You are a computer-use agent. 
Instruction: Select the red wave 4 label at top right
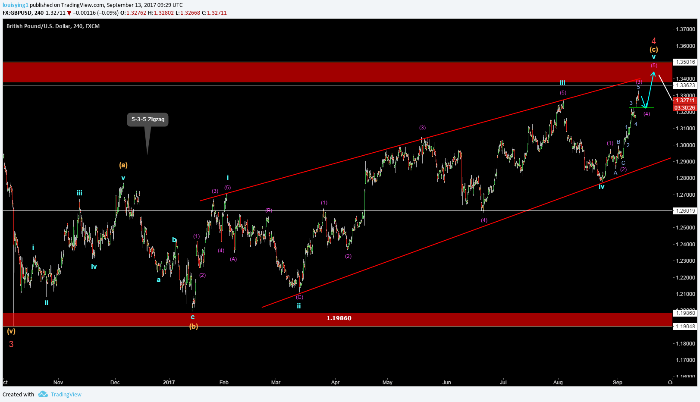click(x=654, y=41)
